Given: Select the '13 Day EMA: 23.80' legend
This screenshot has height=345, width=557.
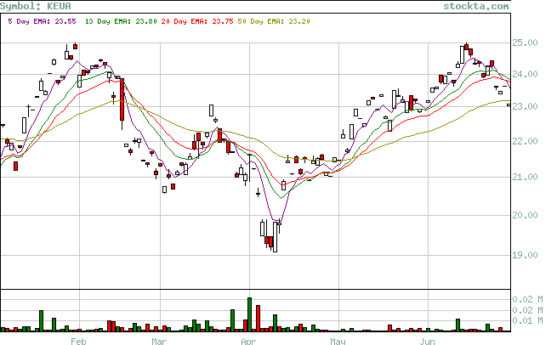Looking at the screenshot, I should (121, 21).
